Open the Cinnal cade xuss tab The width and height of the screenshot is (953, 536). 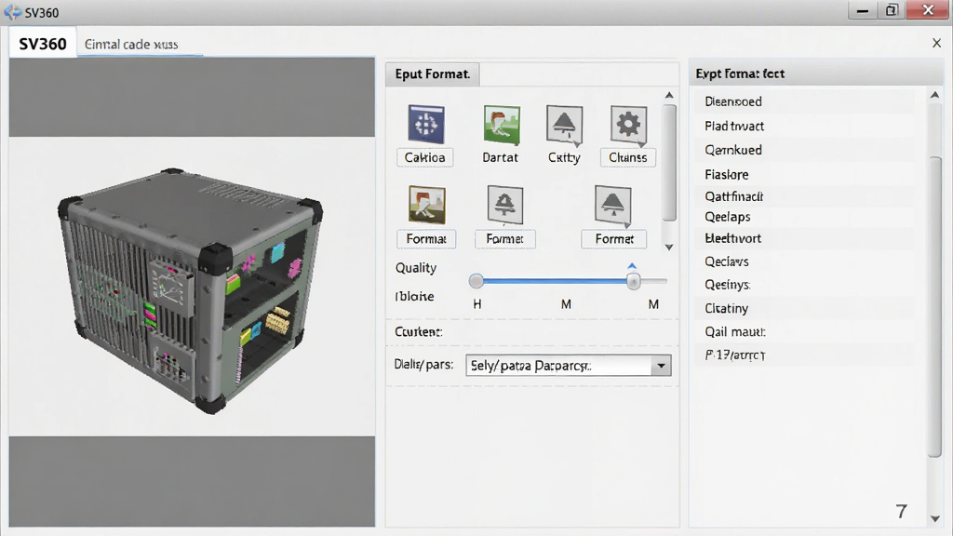(x=131, y=45)
